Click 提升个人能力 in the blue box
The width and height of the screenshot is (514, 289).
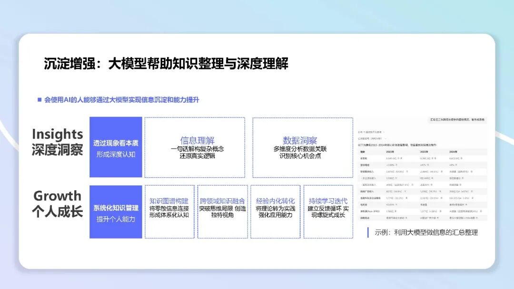[x=116, y=219]
